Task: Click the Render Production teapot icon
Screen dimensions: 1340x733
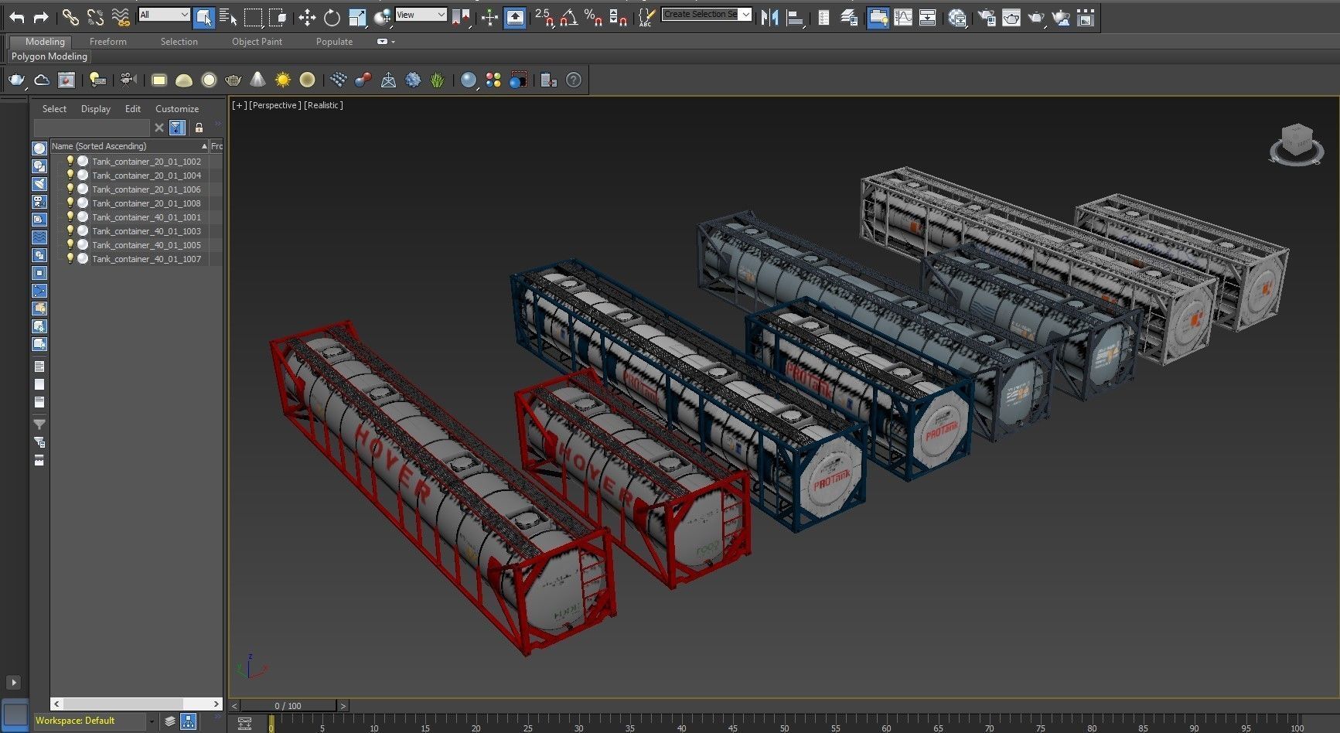Action: click(x=1036, y=17)
